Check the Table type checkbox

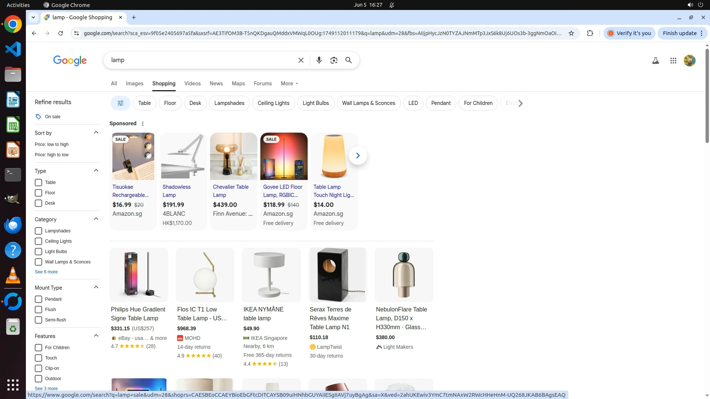pyautogui.click(x=38, y=183)
